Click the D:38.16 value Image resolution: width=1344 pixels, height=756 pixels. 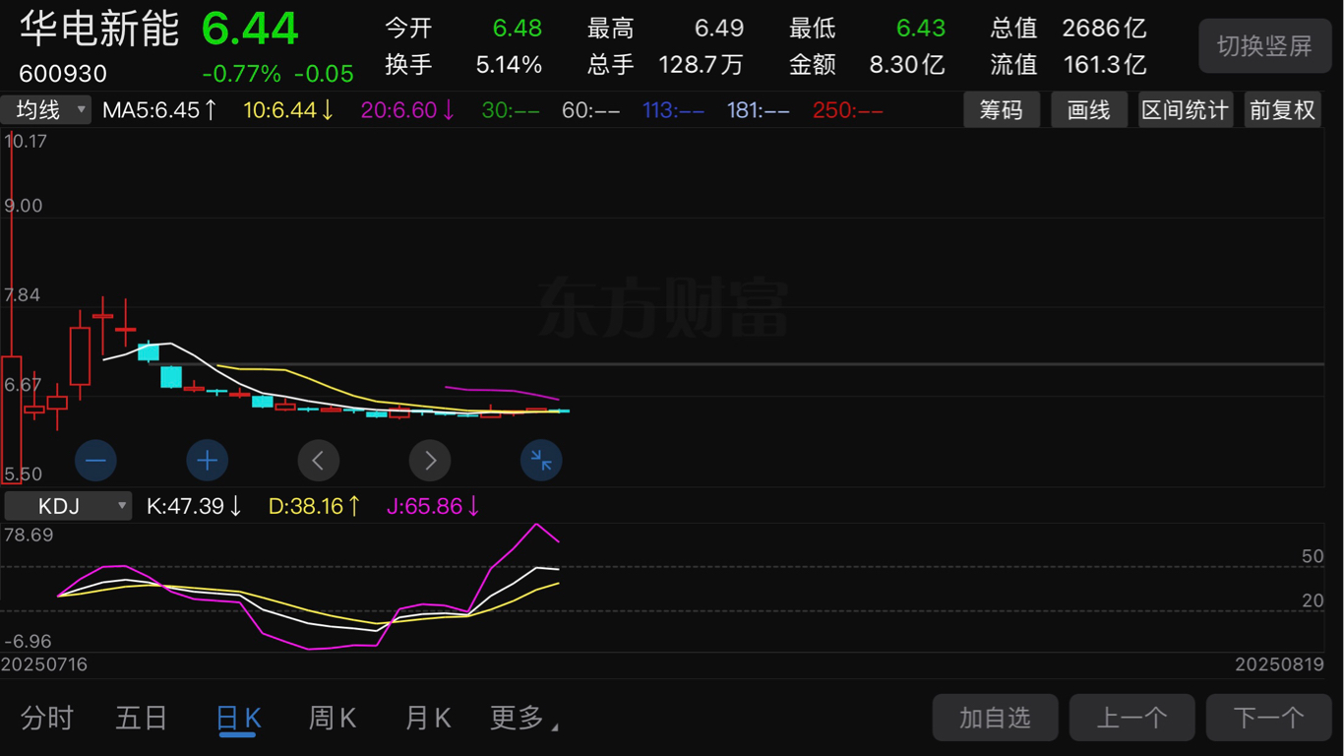click(315, 506)
